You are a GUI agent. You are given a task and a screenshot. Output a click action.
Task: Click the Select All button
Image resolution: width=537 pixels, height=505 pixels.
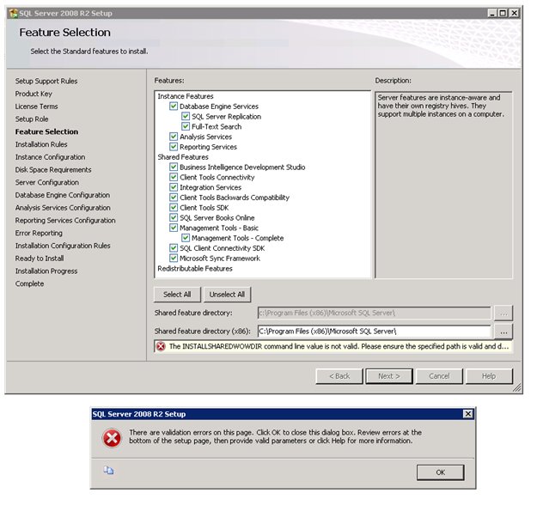click(x=177, y=295)
